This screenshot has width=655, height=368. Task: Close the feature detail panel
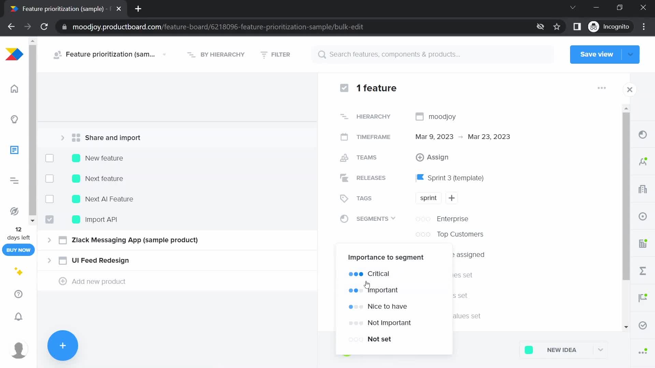[630, 90]
